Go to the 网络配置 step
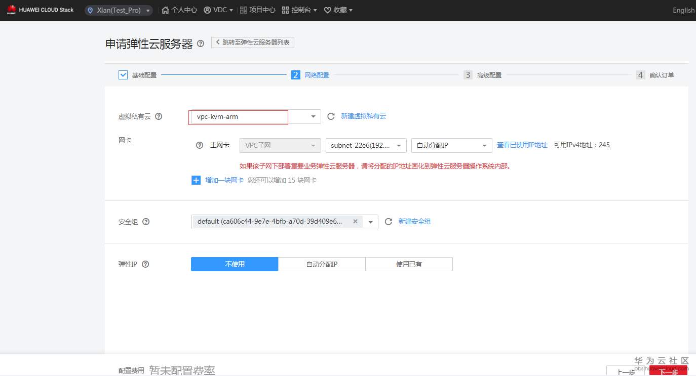 tap(317, 75)
